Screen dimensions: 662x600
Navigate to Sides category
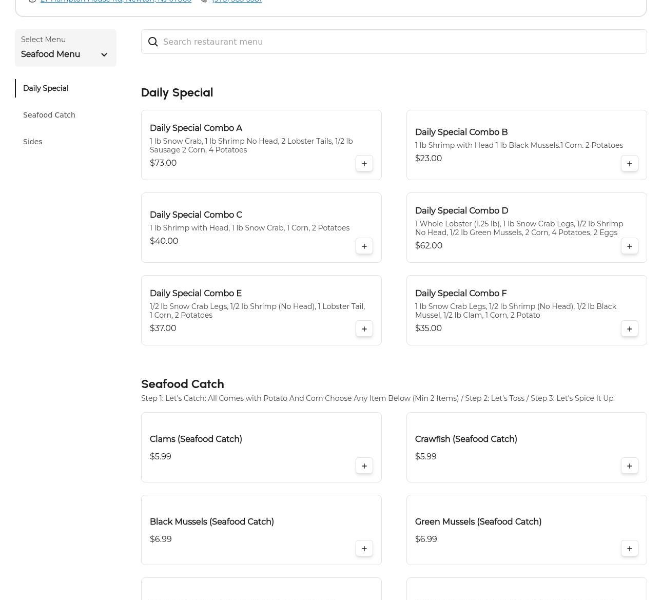33,142
